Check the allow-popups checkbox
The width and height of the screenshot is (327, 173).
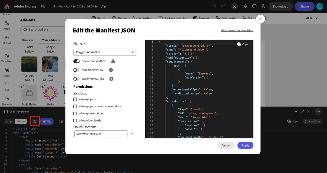pos(75,99)
